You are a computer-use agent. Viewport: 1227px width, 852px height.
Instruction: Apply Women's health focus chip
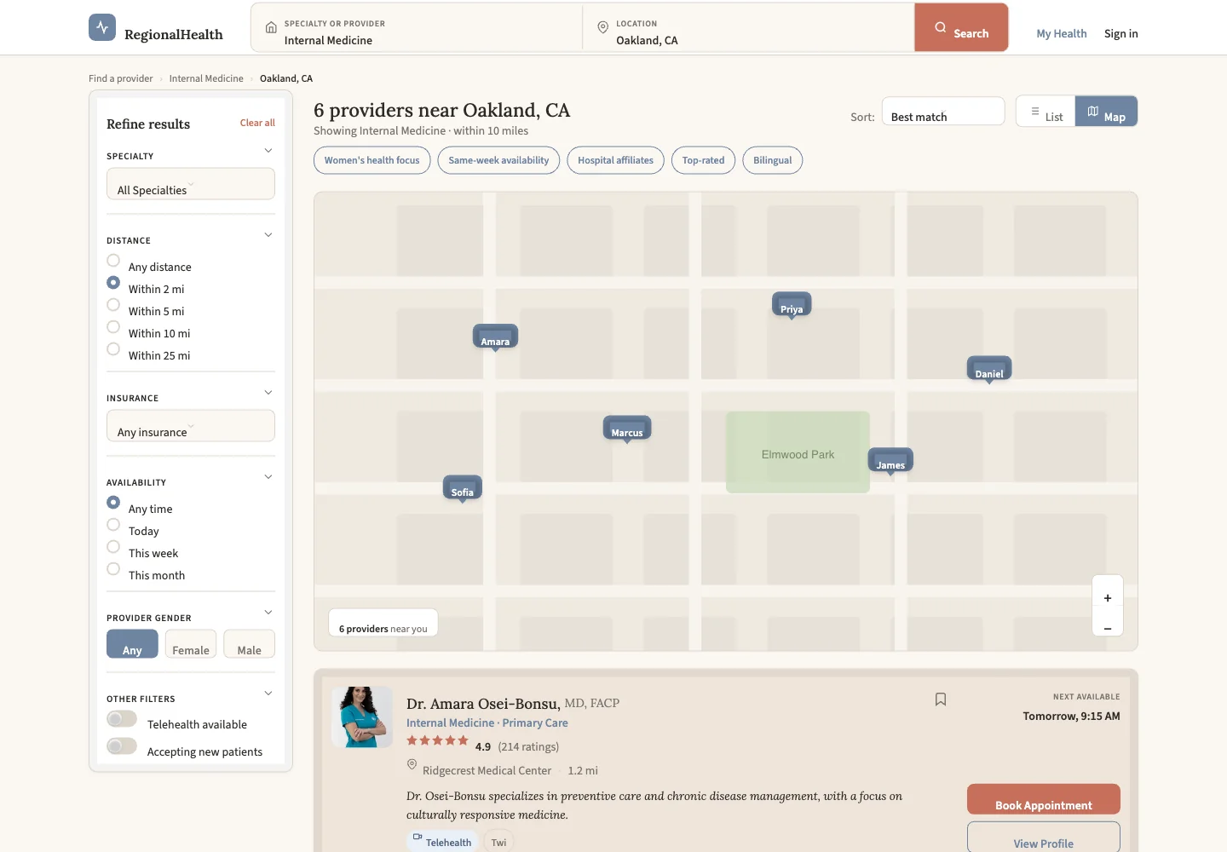pyautogui.click(x=372, y=160)
